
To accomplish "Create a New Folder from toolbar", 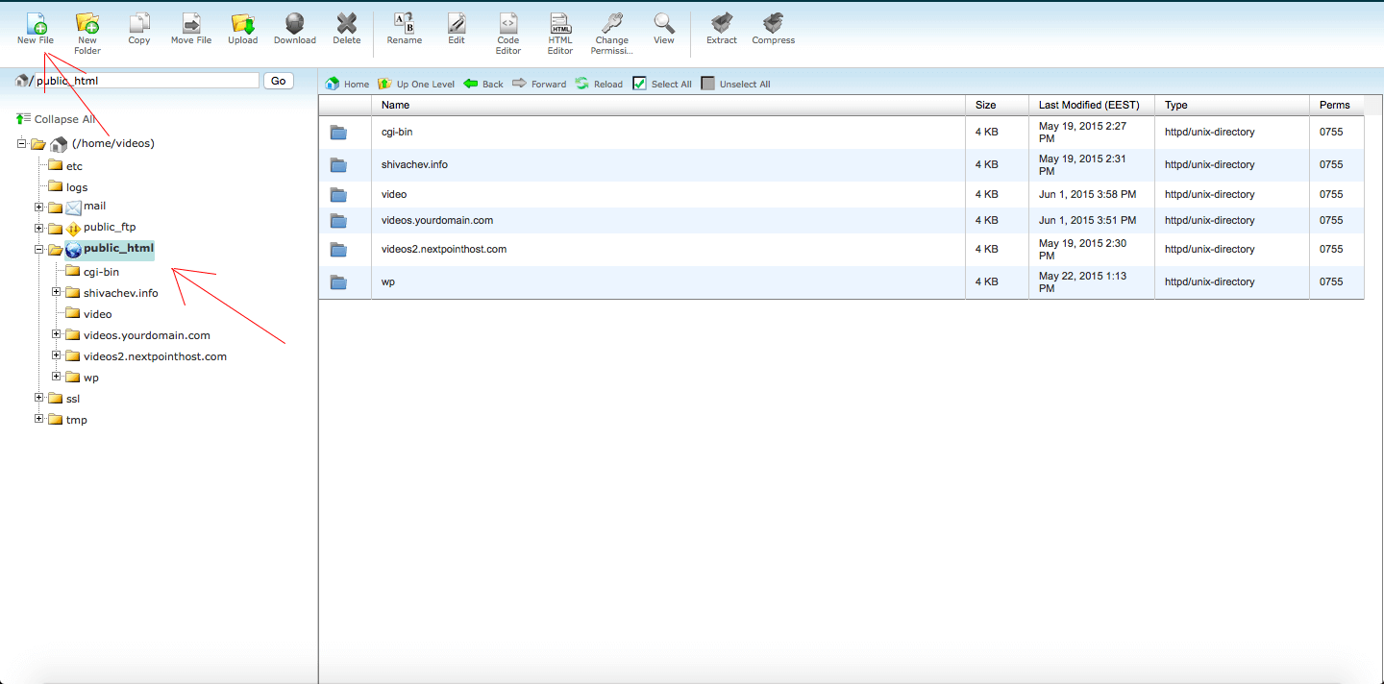I will [87, 23].
